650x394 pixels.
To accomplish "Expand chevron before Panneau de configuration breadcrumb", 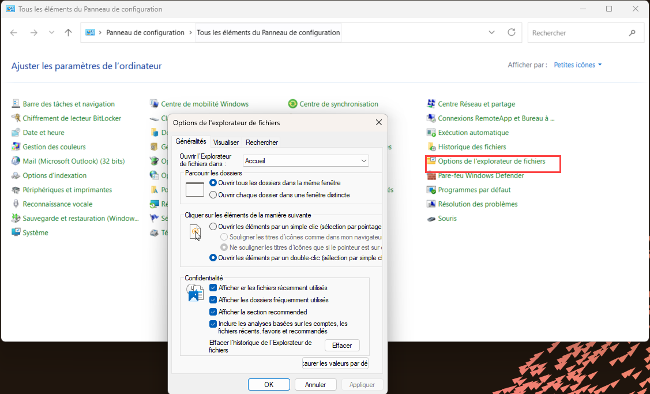I will (100, 33).
